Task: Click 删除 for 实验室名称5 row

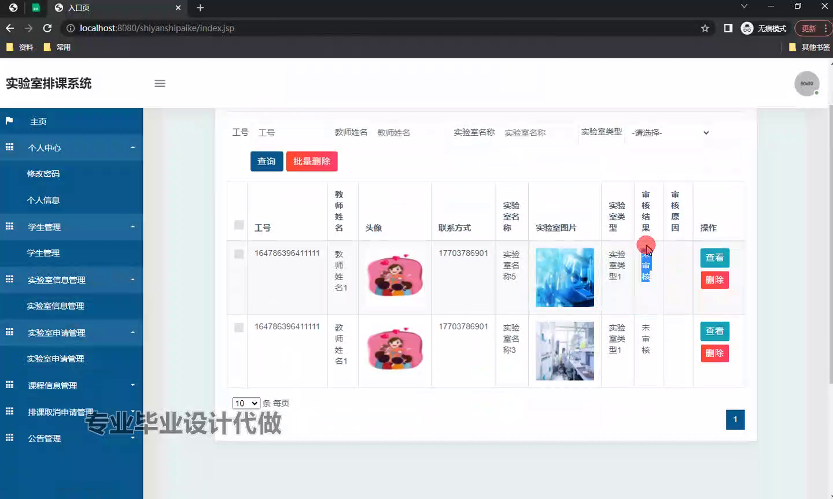Action: 714,280
